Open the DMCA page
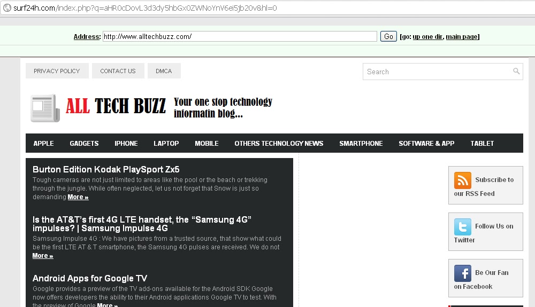This screenshot has width=535, height=307. click(x=164, y=71)
